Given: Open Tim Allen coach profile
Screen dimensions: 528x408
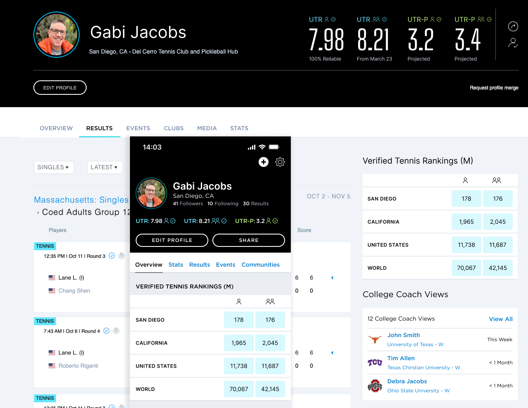Looking at the screenshot, I should click(x=401, y=358).
